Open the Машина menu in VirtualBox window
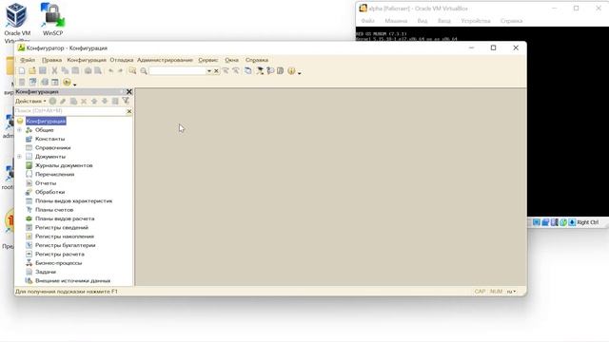609x342 pixels. [x=396, y=21]
